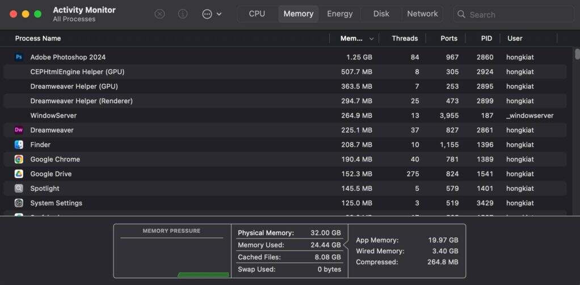The height and width of the screenshot is (285, 580).
Task: Switch to the Energy tab
Action: click(x=339, y=14)
